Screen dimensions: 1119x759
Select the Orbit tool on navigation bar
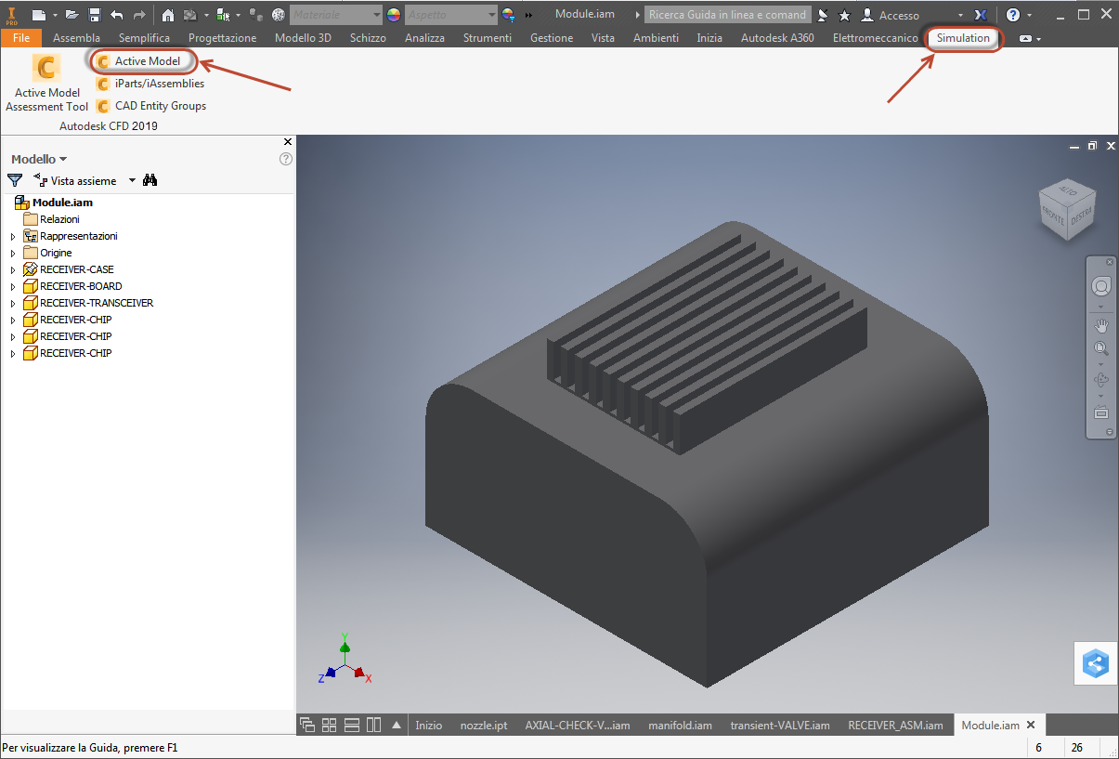point(1101,380)
